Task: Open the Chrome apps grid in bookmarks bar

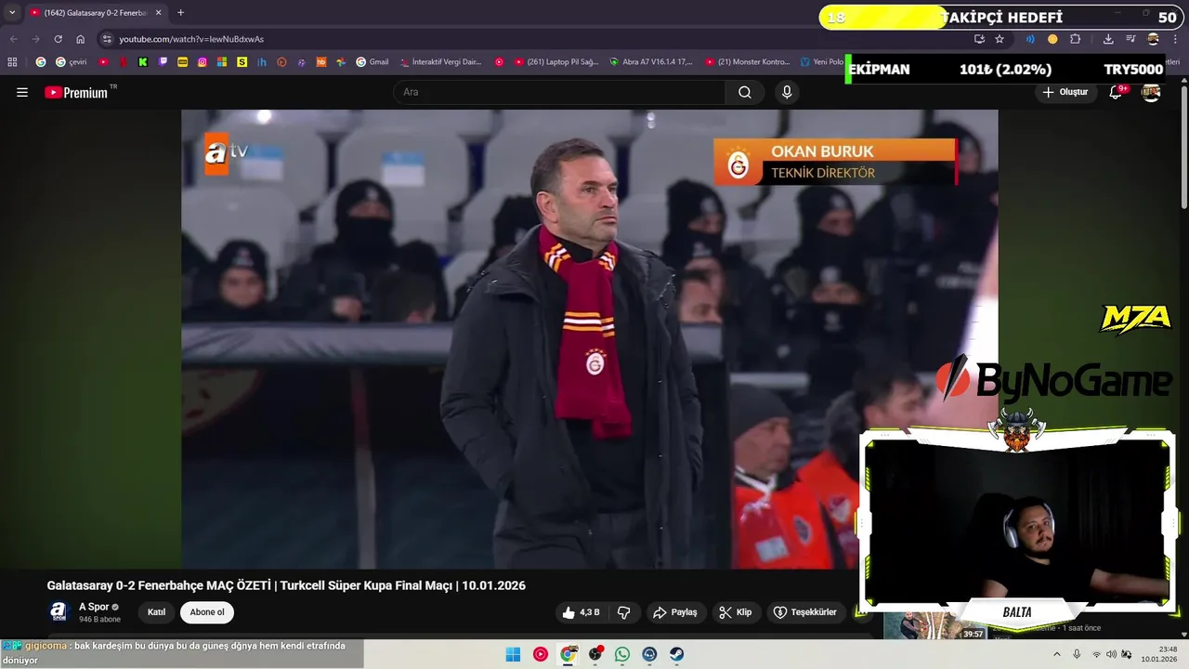Action: [12, 62]
